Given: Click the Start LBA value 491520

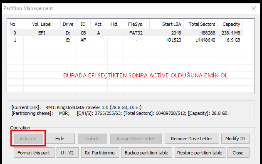Looking at the screenshot, I should pyautogui.click(x=173, y=40).
